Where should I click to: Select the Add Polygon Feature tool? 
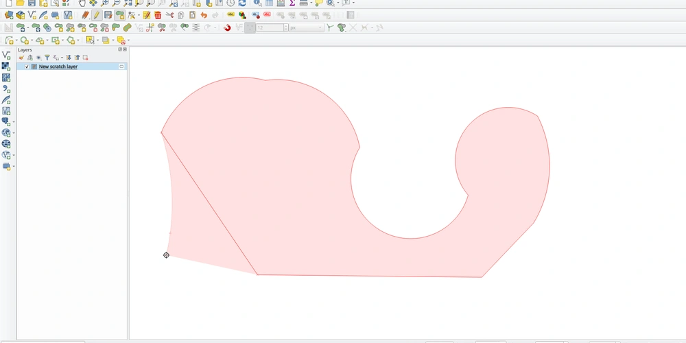coord(119,15)
